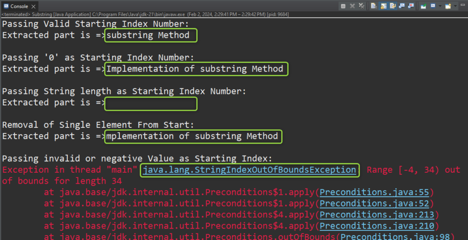Click 'Passing Valid Starting Index Number:' line
Image resolution: width=468 pixels, height=240 pixels.
pos(96,24)
